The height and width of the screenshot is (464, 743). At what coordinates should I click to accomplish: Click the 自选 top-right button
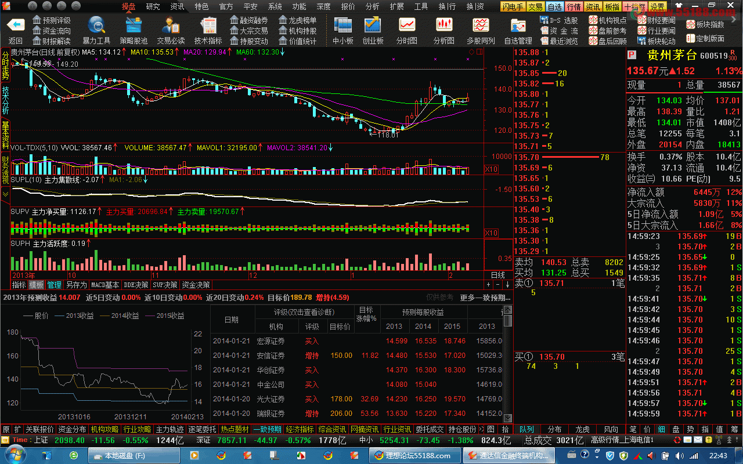coord(555,7)
